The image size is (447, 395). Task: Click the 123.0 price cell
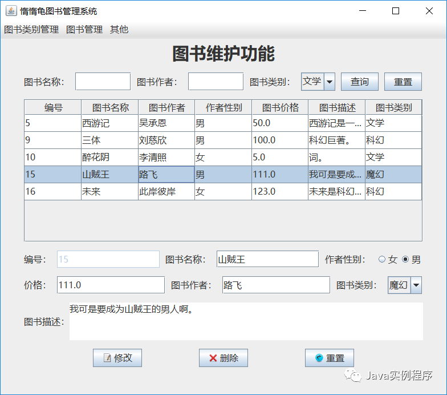click(280, 192)
